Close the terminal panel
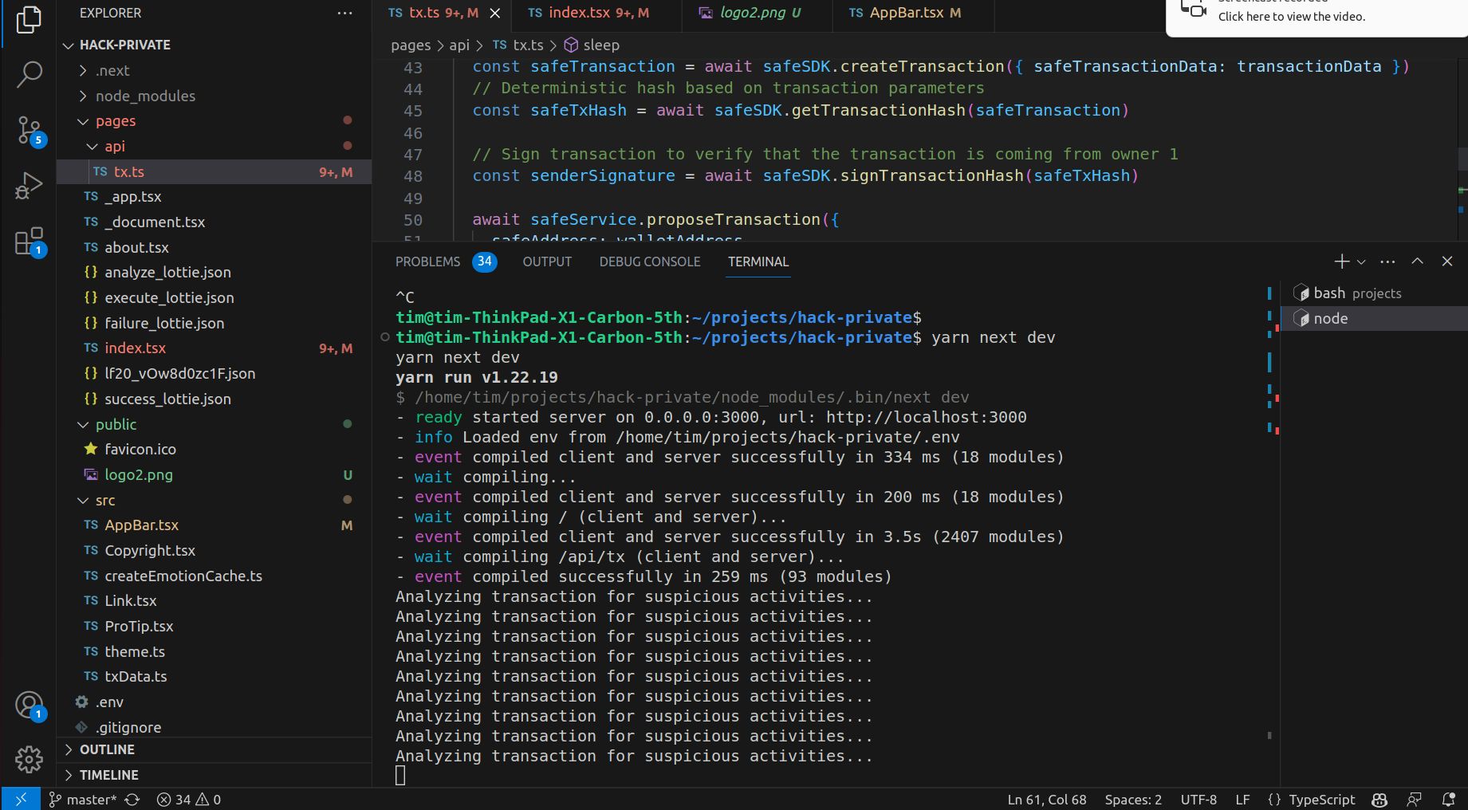 point(1447,261)
